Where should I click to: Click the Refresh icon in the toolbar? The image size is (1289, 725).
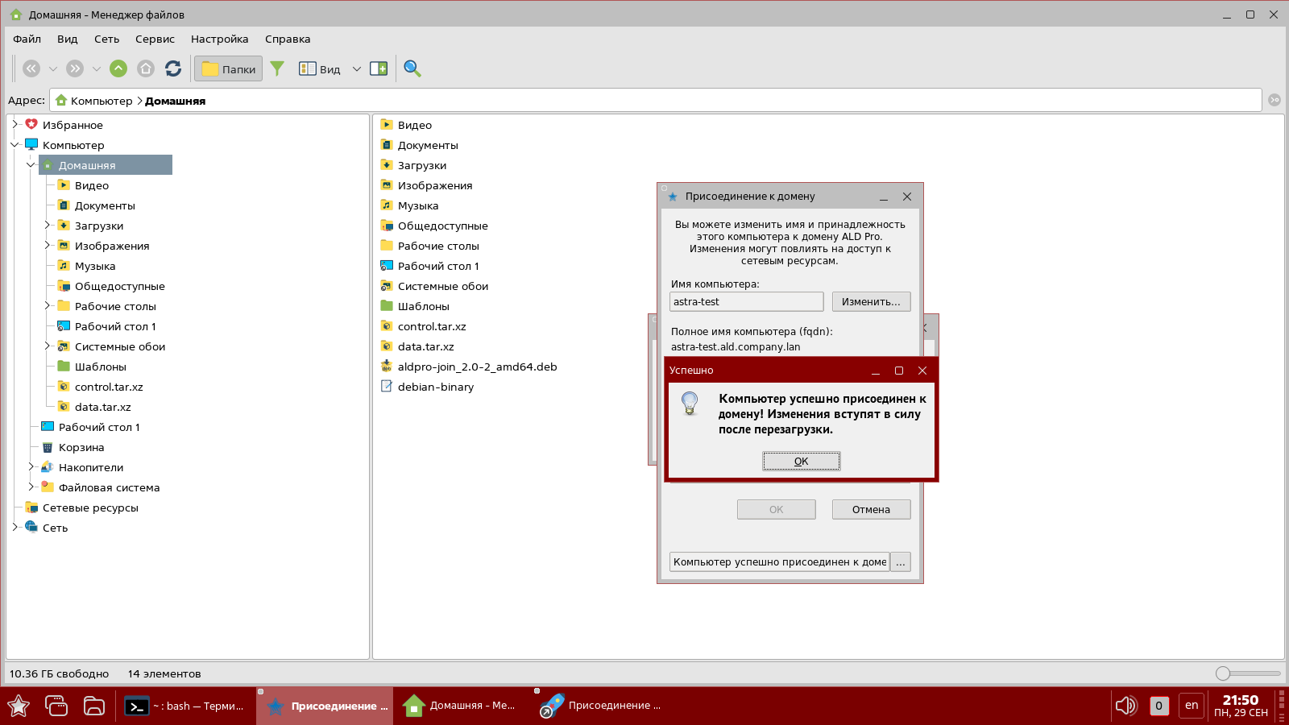click(x=173, y=68)
